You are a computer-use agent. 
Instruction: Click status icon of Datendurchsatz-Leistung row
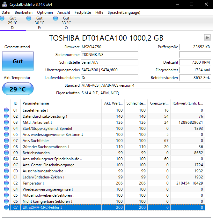6,116
